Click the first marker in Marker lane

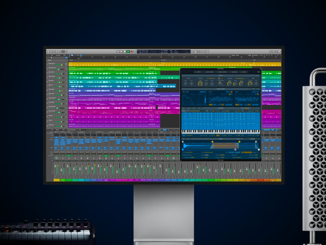coord(115,60)
